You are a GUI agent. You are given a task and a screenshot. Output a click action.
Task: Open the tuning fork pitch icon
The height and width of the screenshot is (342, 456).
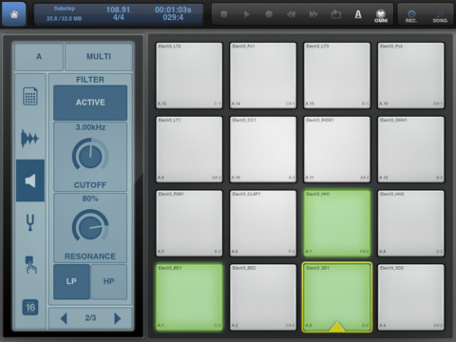pos(30,222)
